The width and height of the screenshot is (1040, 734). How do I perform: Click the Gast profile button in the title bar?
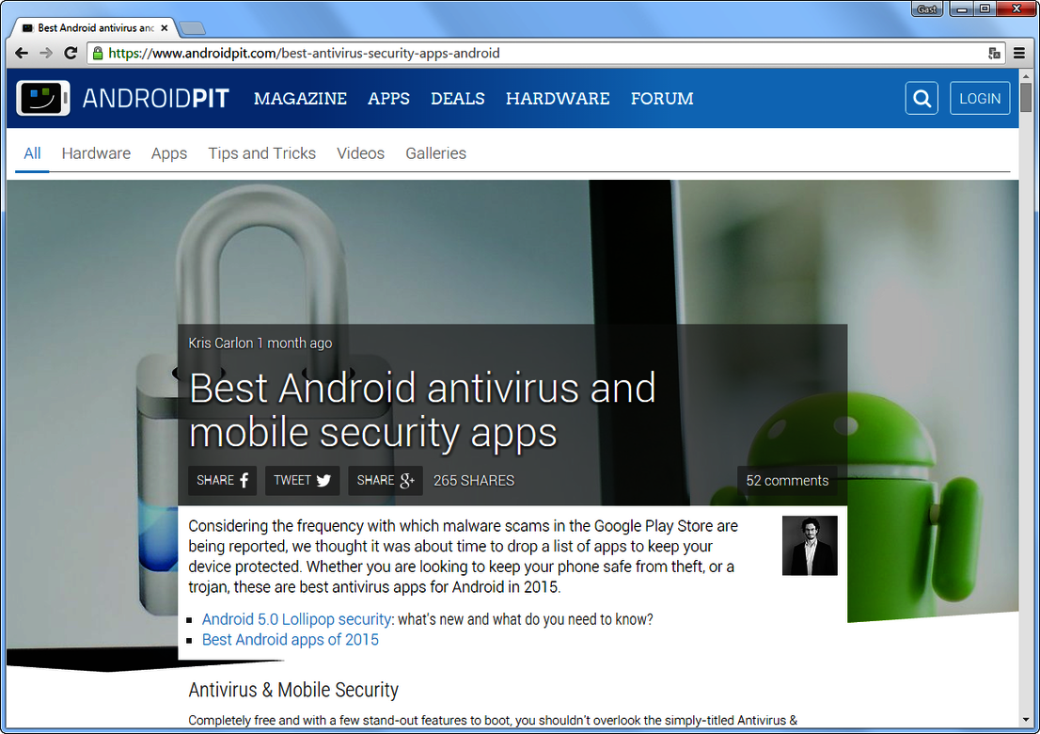click(926, 8)
